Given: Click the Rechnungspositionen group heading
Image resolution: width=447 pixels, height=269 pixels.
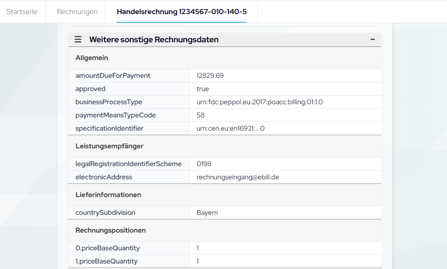Looking at the screenshot, I should click(x=111, y=230).
